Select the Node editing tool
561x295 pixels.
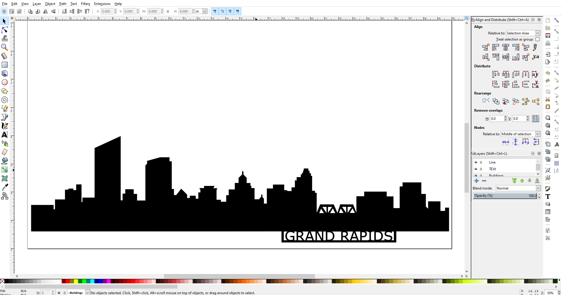(4, 29)
